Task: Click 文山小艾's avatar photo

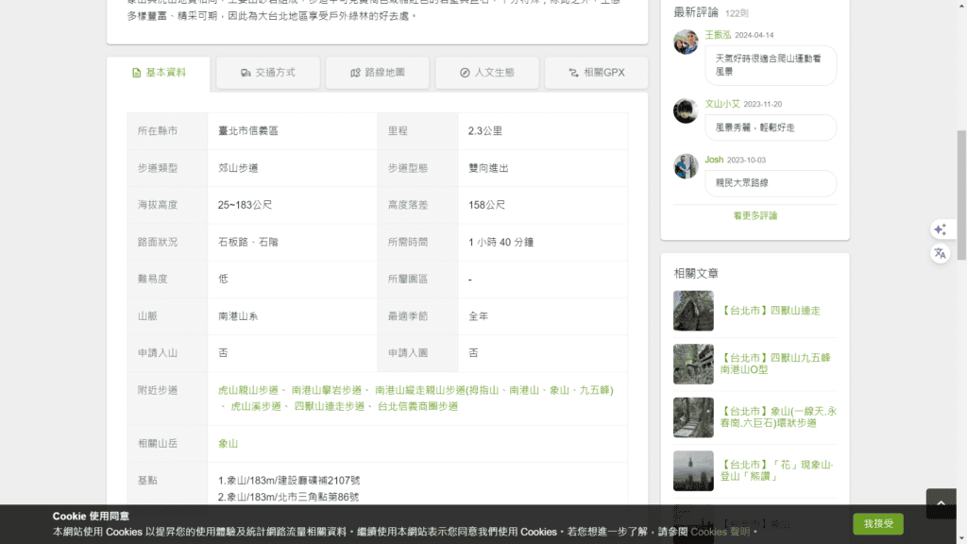Action: tap(686, 111)
